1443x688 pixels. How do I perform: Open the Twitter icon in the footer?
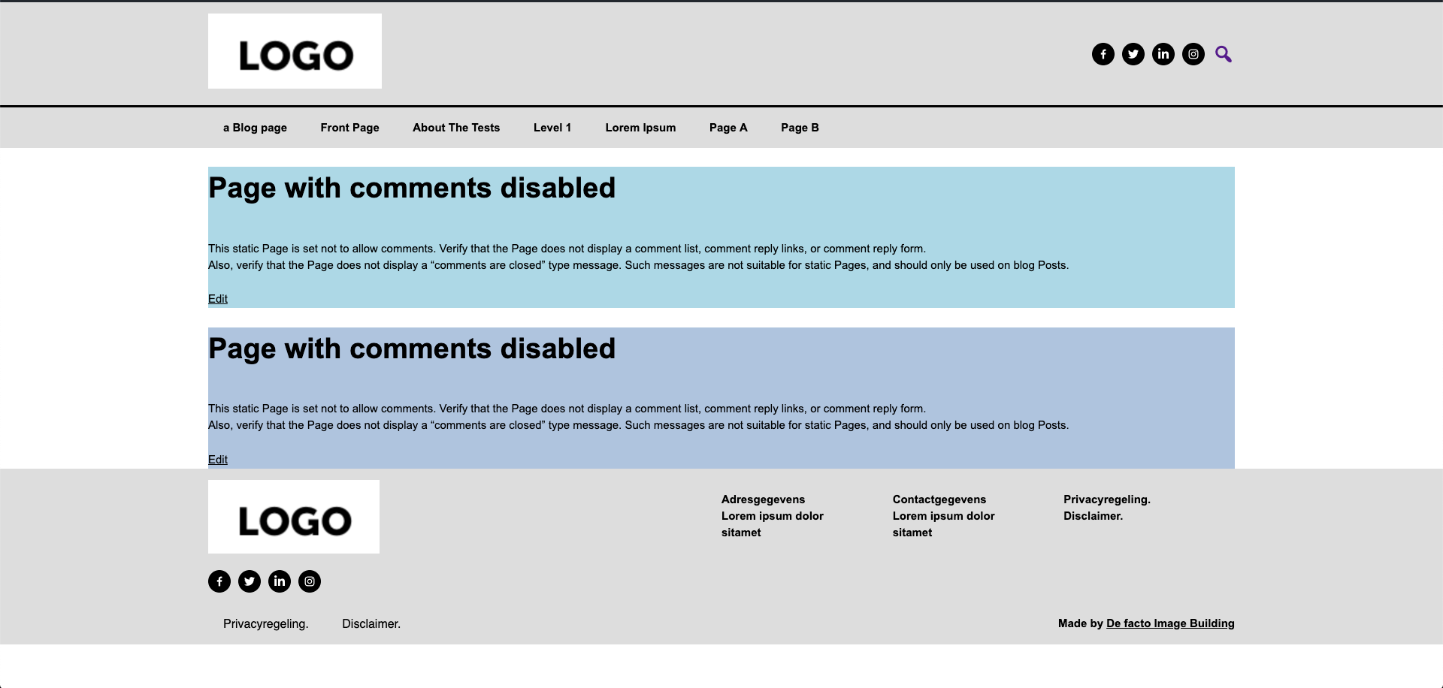pyautogui.click(x=250, y=581)
